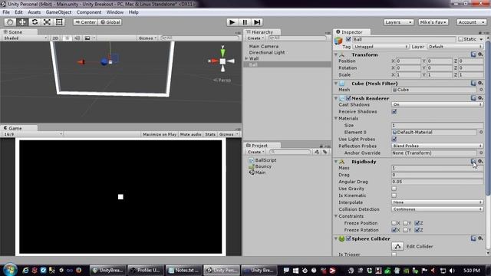Show Stats in Game view

[x=210, y=134]
